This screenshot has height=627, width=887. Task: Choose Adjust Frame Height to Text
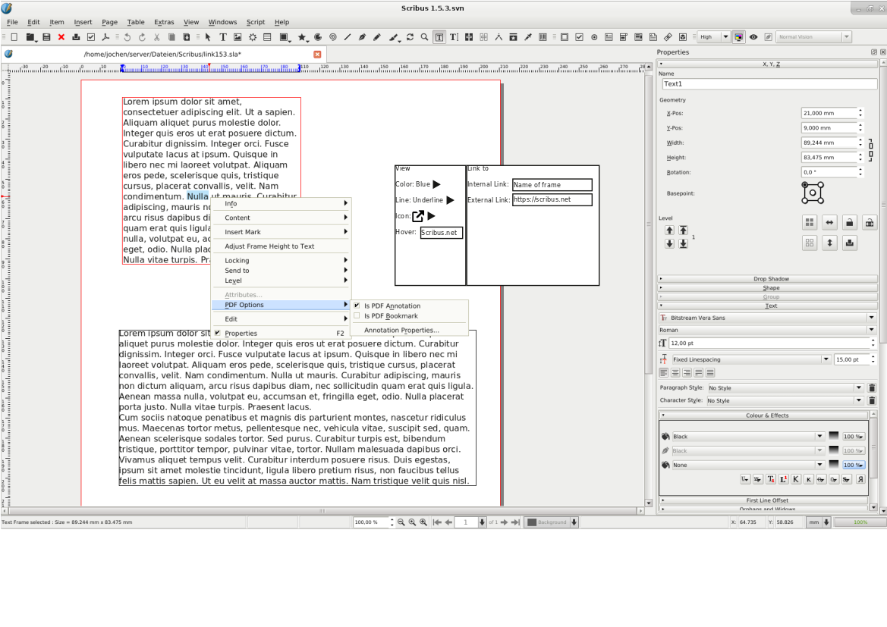coord(269,246)
